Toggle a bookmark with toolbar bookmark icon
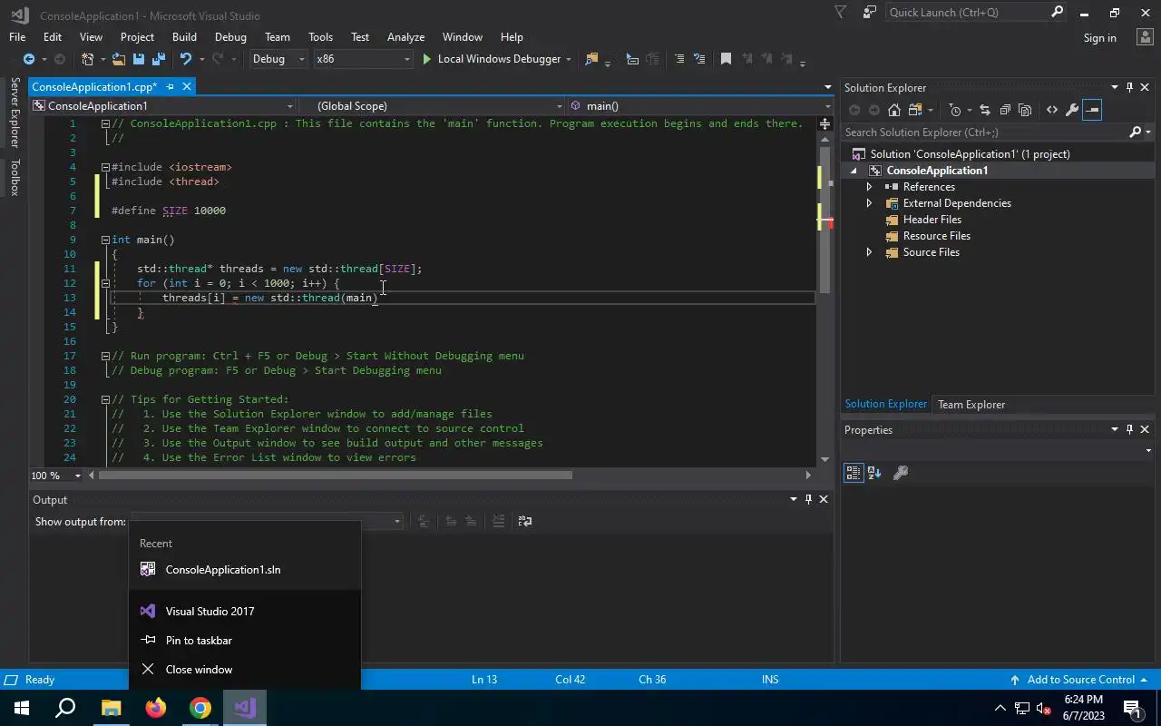1161x726 pixels. click(726, 59)
